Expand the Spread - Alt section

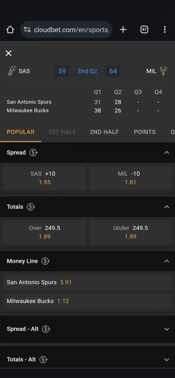pos(167,329)
